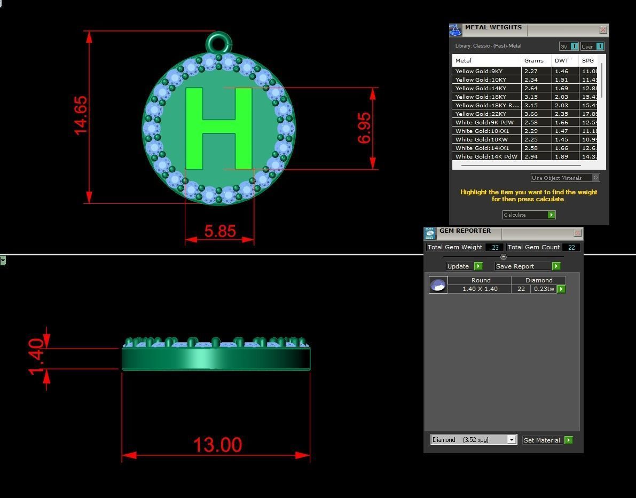Click the vertical scrollbar in metal list
The width and height of the screenshot is (636, 498).
(x=601, y=80)
